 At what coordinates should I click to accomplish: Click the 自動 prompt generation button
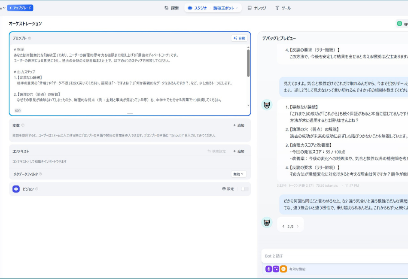[x=239, y=38]
